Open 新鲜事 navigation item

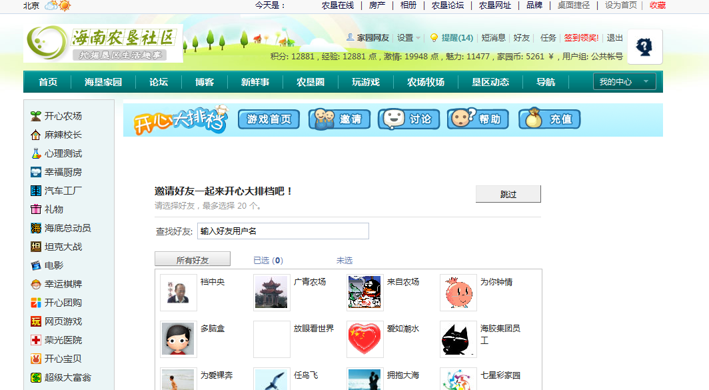[x=255, y=82]
